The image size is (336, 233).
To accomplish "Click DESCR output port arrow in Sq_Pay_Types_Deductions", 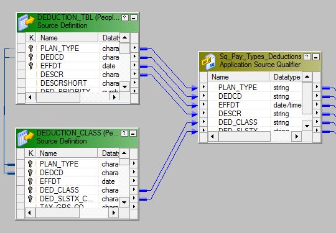I will (x=317, y=113).
